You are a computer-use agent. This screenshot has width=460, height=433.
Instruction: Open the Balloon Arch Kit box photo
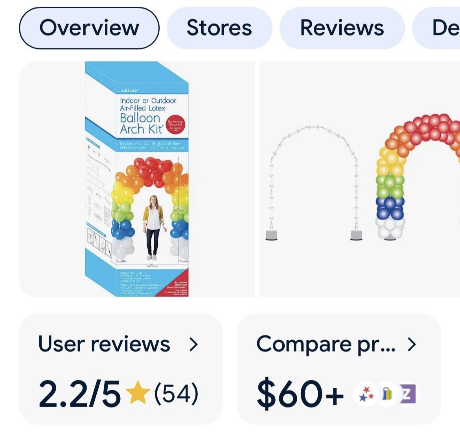(x=137, y=179)
